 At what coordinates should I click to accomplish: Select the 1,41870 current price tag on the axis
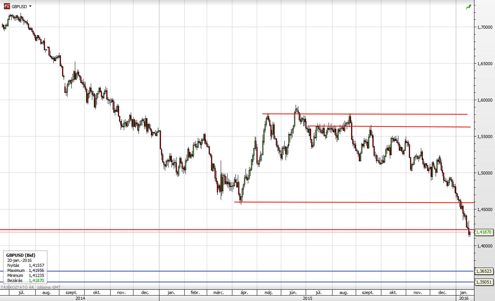pyautogui.click(x=484, y=232)
